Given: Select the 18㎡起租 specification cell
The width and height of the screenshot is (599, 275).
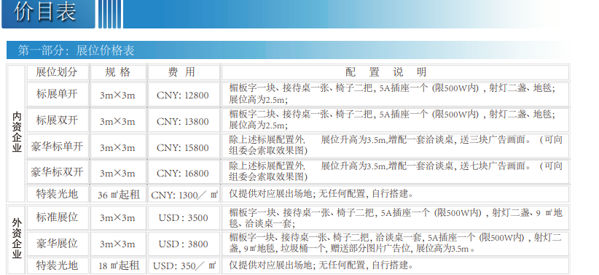Looking at the screenshot, I should point(118,266).
